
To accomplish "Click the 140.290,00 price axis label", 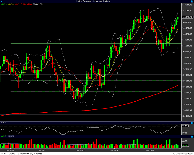I will pyautogui.click(x=187, y=51).
